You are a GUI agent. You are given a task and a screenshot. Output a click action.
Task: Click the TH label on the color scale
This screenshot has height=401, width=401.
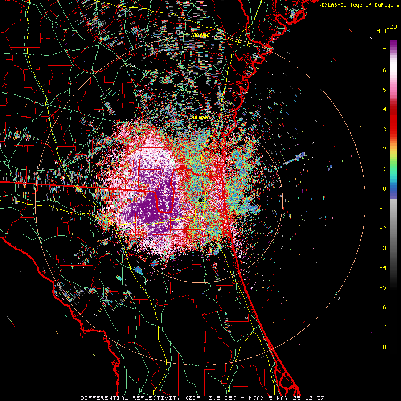coord(383,347)
